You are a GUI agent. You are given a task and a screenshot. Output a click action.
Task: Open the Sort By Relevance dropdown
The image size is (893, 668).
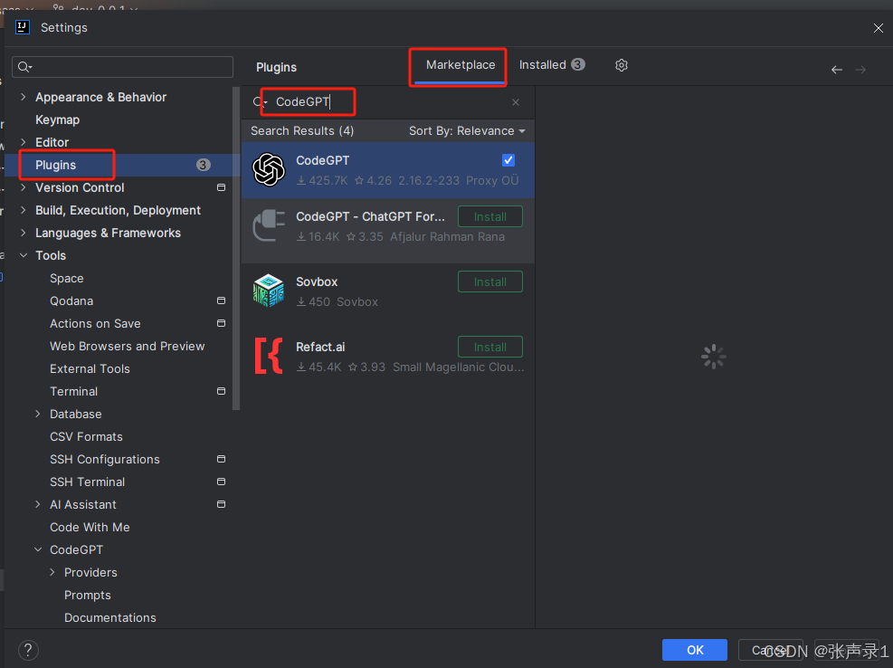coord(467,131)
